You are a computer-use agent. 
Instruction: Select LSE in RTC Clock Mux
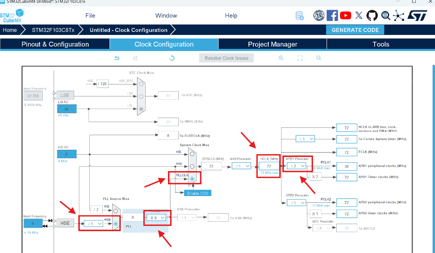[141, 96]
